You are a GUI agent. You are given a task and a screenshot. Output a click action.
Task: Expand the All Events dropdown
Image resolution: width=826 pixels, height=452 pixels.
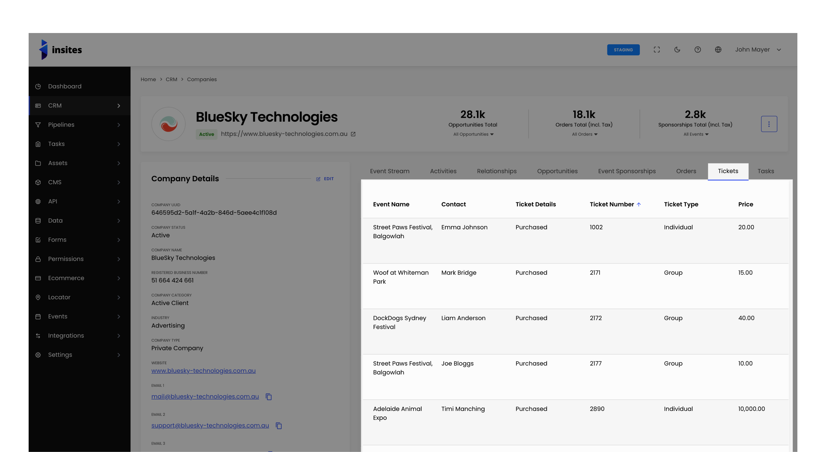click(695, 134)
